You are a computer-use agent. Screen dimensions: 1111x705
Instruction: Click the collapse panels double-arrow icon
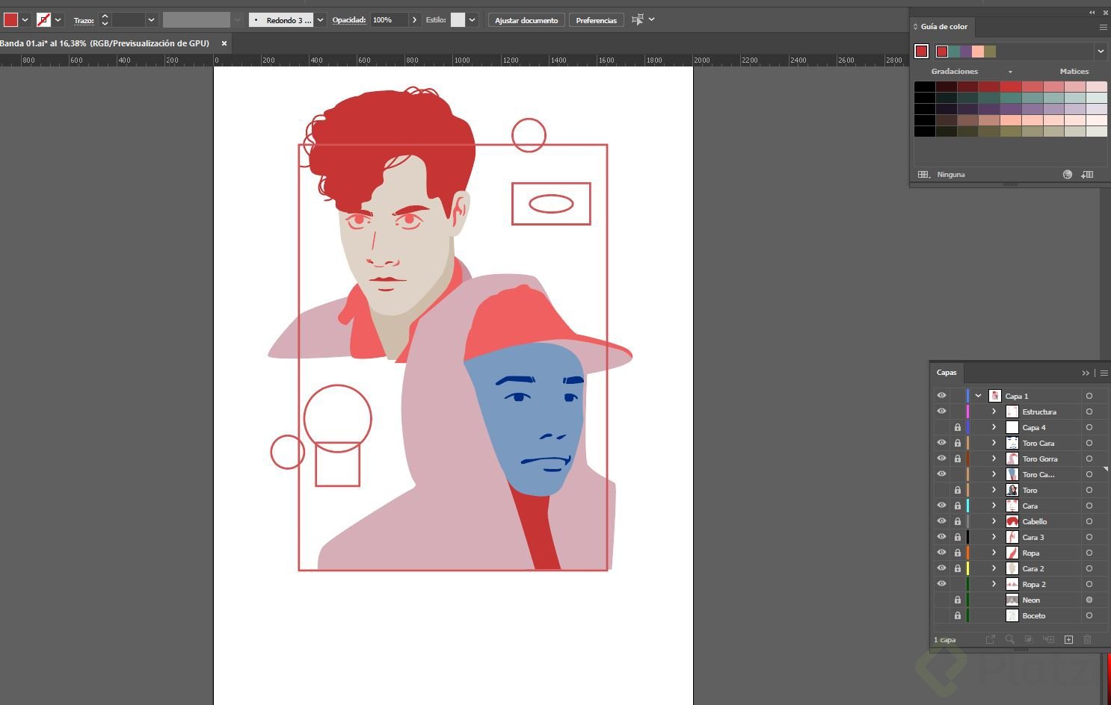coord(1092,12)
